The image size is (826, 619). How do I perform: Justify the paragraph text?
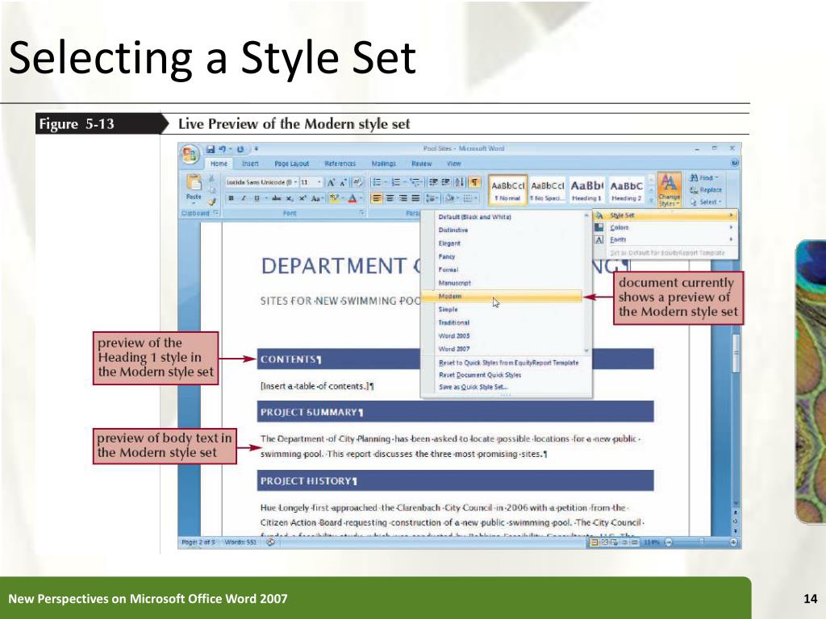click(x=415, y=198)
